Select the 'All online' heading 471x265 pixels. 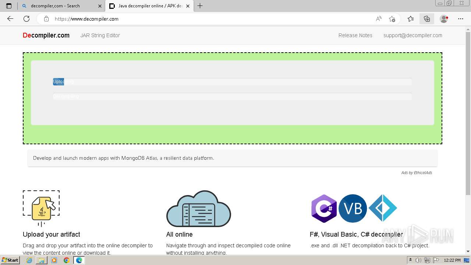[x=180, y=234]
